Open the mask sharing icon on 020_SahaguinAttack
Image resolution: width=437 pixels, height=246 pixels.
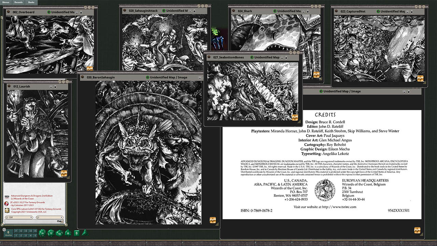click(190, 11)
